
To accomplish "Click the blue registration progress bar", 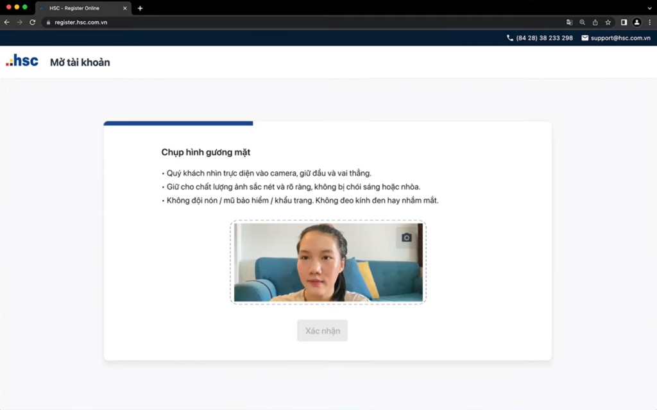I will (x=178, y=123).
